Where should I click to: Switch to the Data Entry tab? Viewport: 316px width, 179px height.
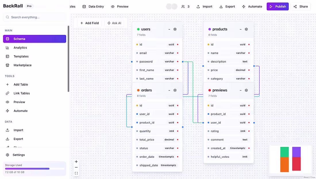tap(93, 6)
